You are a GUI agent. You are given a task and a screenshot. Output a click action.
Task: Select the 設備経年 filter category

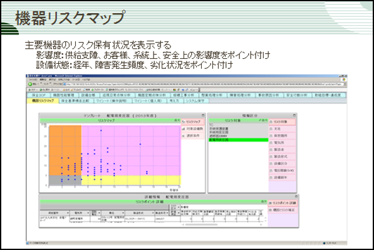coord(282,178)
